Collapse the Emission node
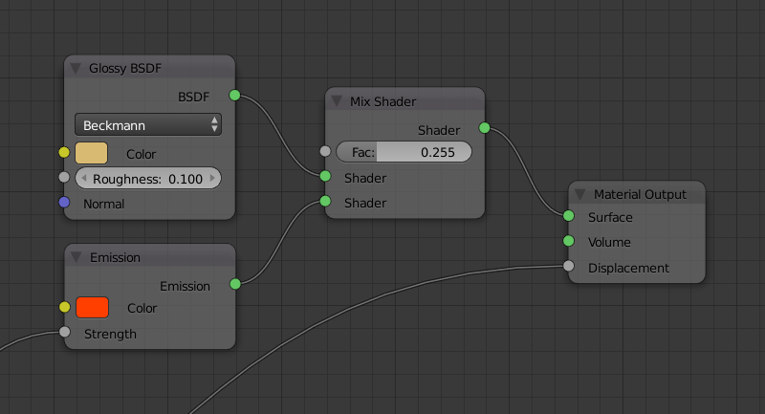Image resolution: width=765 pixels, height=414 pixels. pyautogui.click(x=76, y=257)
